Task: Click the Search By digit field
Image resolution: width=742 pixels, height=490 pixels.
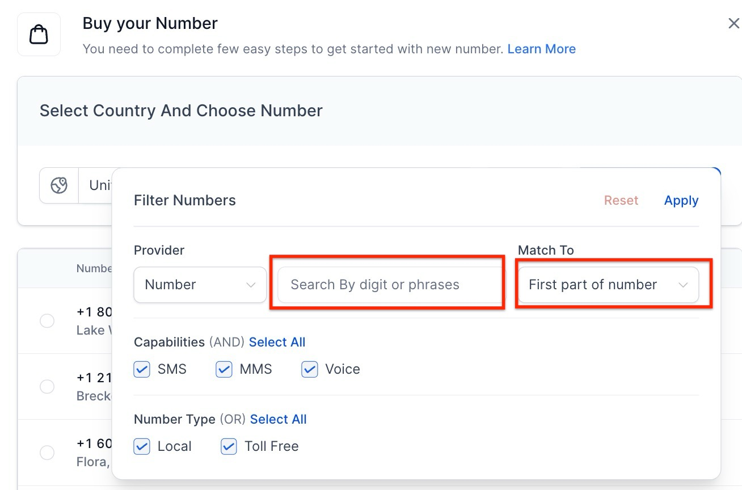Action: (x=389, y=285)
